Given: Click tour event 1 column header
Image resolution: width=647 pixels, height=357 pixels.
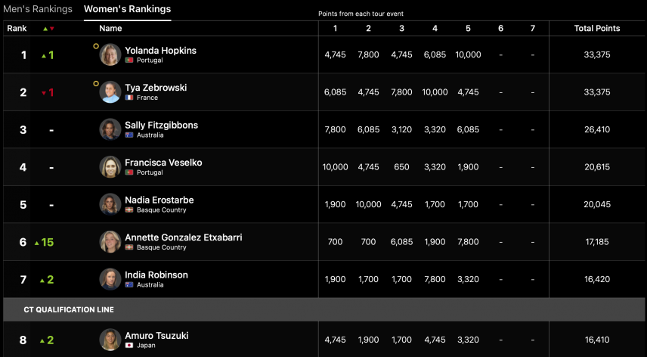Looking at the screenshot, I should click(x=335, y=28).
